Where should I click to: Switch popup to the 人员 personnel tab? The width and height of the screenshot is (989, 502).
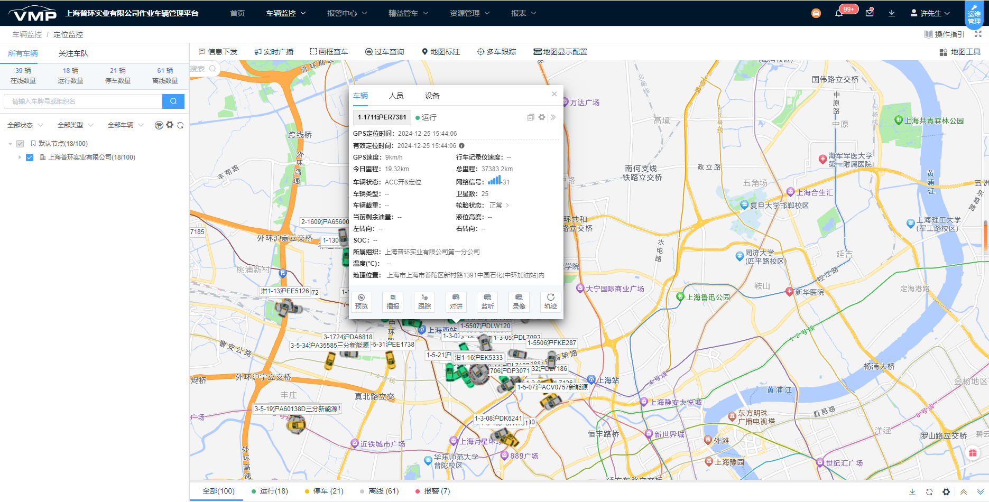coord(397,95)
